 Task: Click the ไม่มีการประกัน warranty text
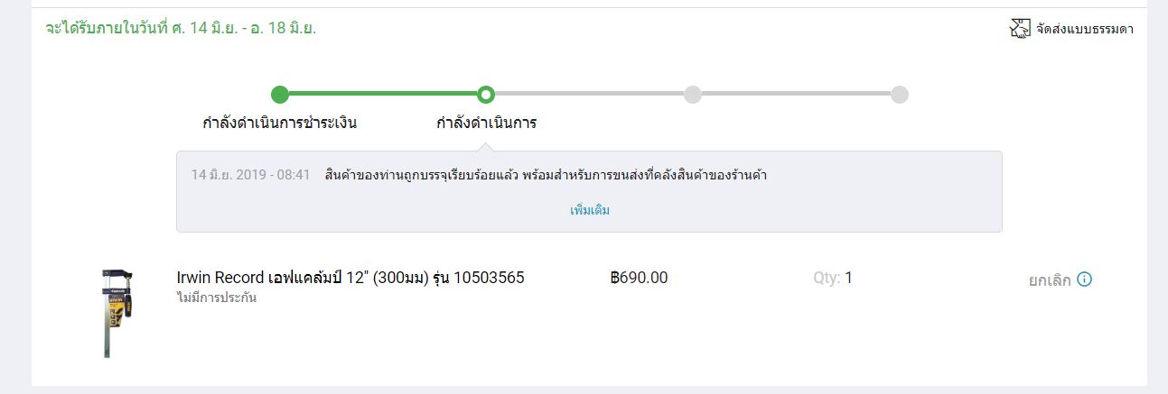point(217,298)
